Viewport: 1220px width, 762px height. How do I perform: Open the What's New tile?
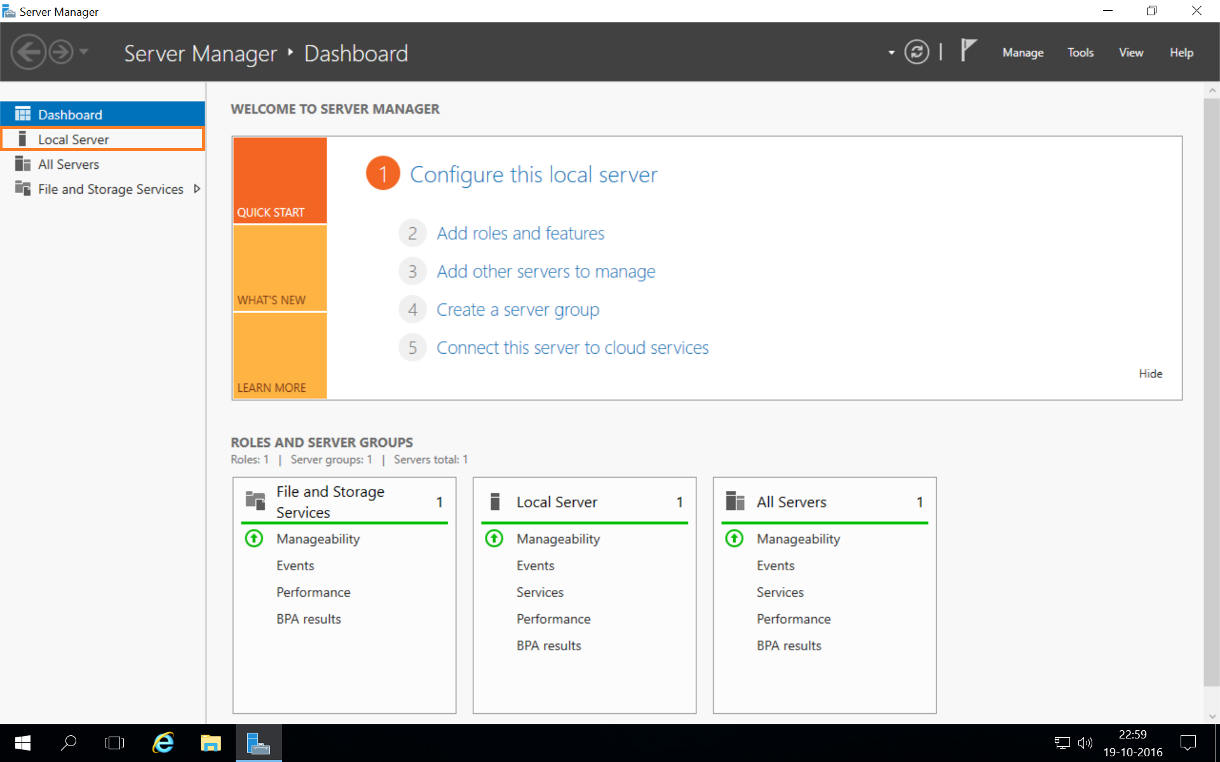[280, 268]
